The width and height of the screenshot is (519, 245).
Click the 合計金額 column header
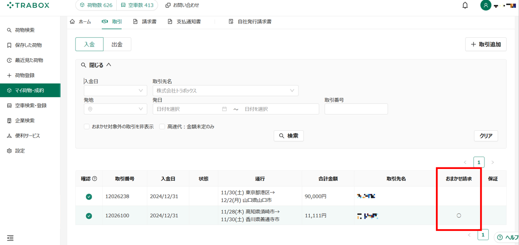(x=328, y=179)
